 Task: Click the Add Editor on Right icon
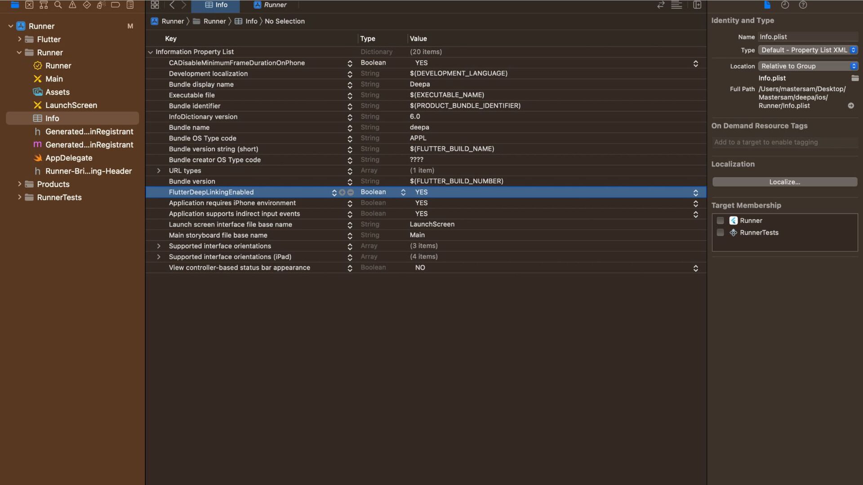[x=697, y=5]
